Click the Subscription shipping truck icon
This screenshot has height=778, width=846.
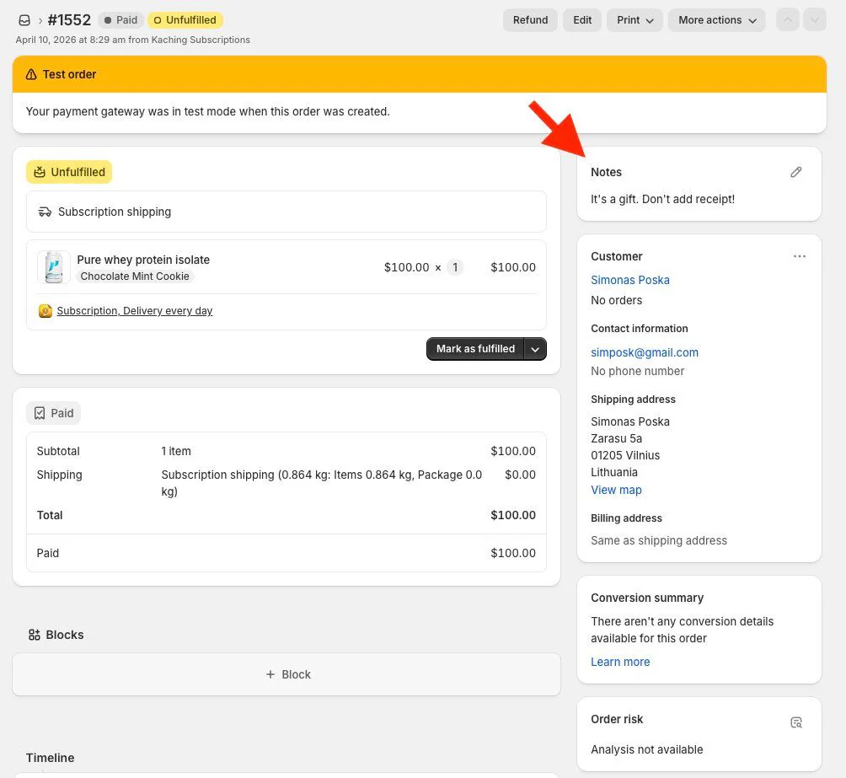[x=45, y=212]
